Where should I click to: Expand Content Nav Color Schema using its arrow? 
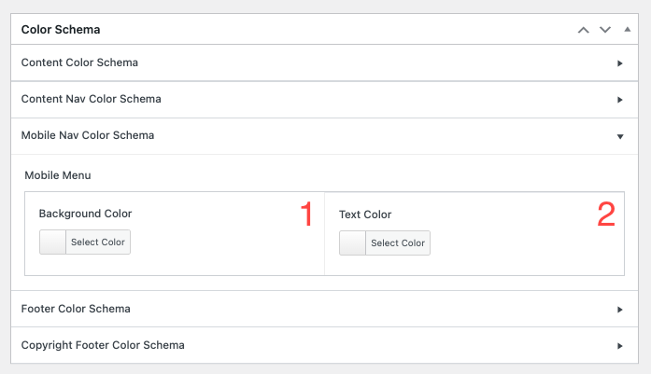[x=620, y=100]
